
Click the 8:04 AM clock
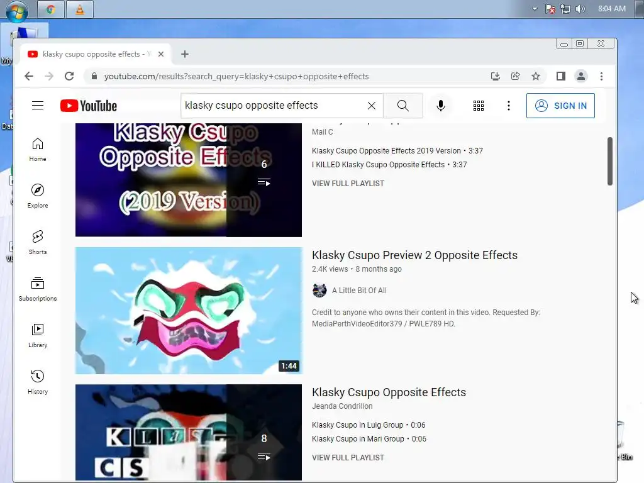coord(611,9)
